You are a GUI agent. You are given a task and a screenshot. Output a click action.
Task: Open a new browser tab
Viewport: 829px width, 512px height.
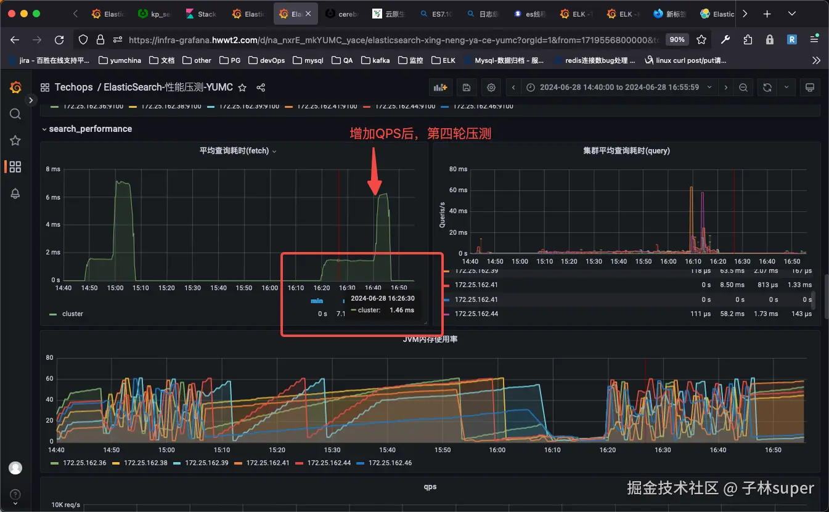click(767, 14)
